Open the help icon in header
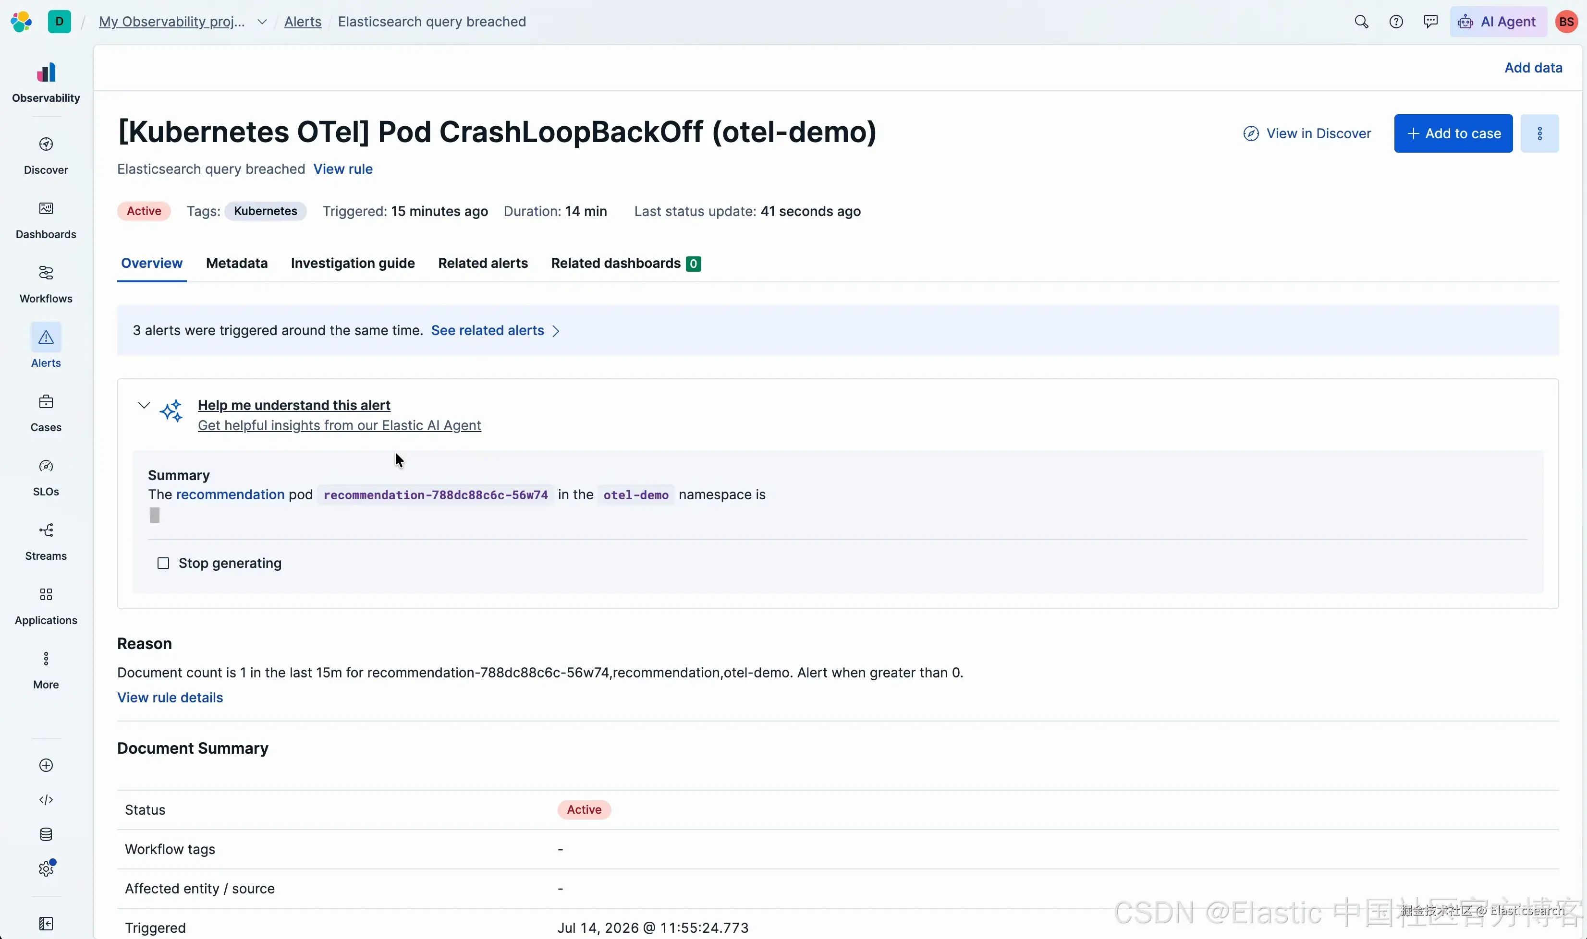Screen dimensions: 1587x939 (x=1396, y=22)
